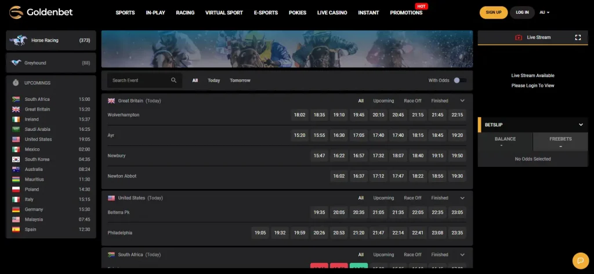Select the Newton Abbot 16:02 race

coord(339,176)
